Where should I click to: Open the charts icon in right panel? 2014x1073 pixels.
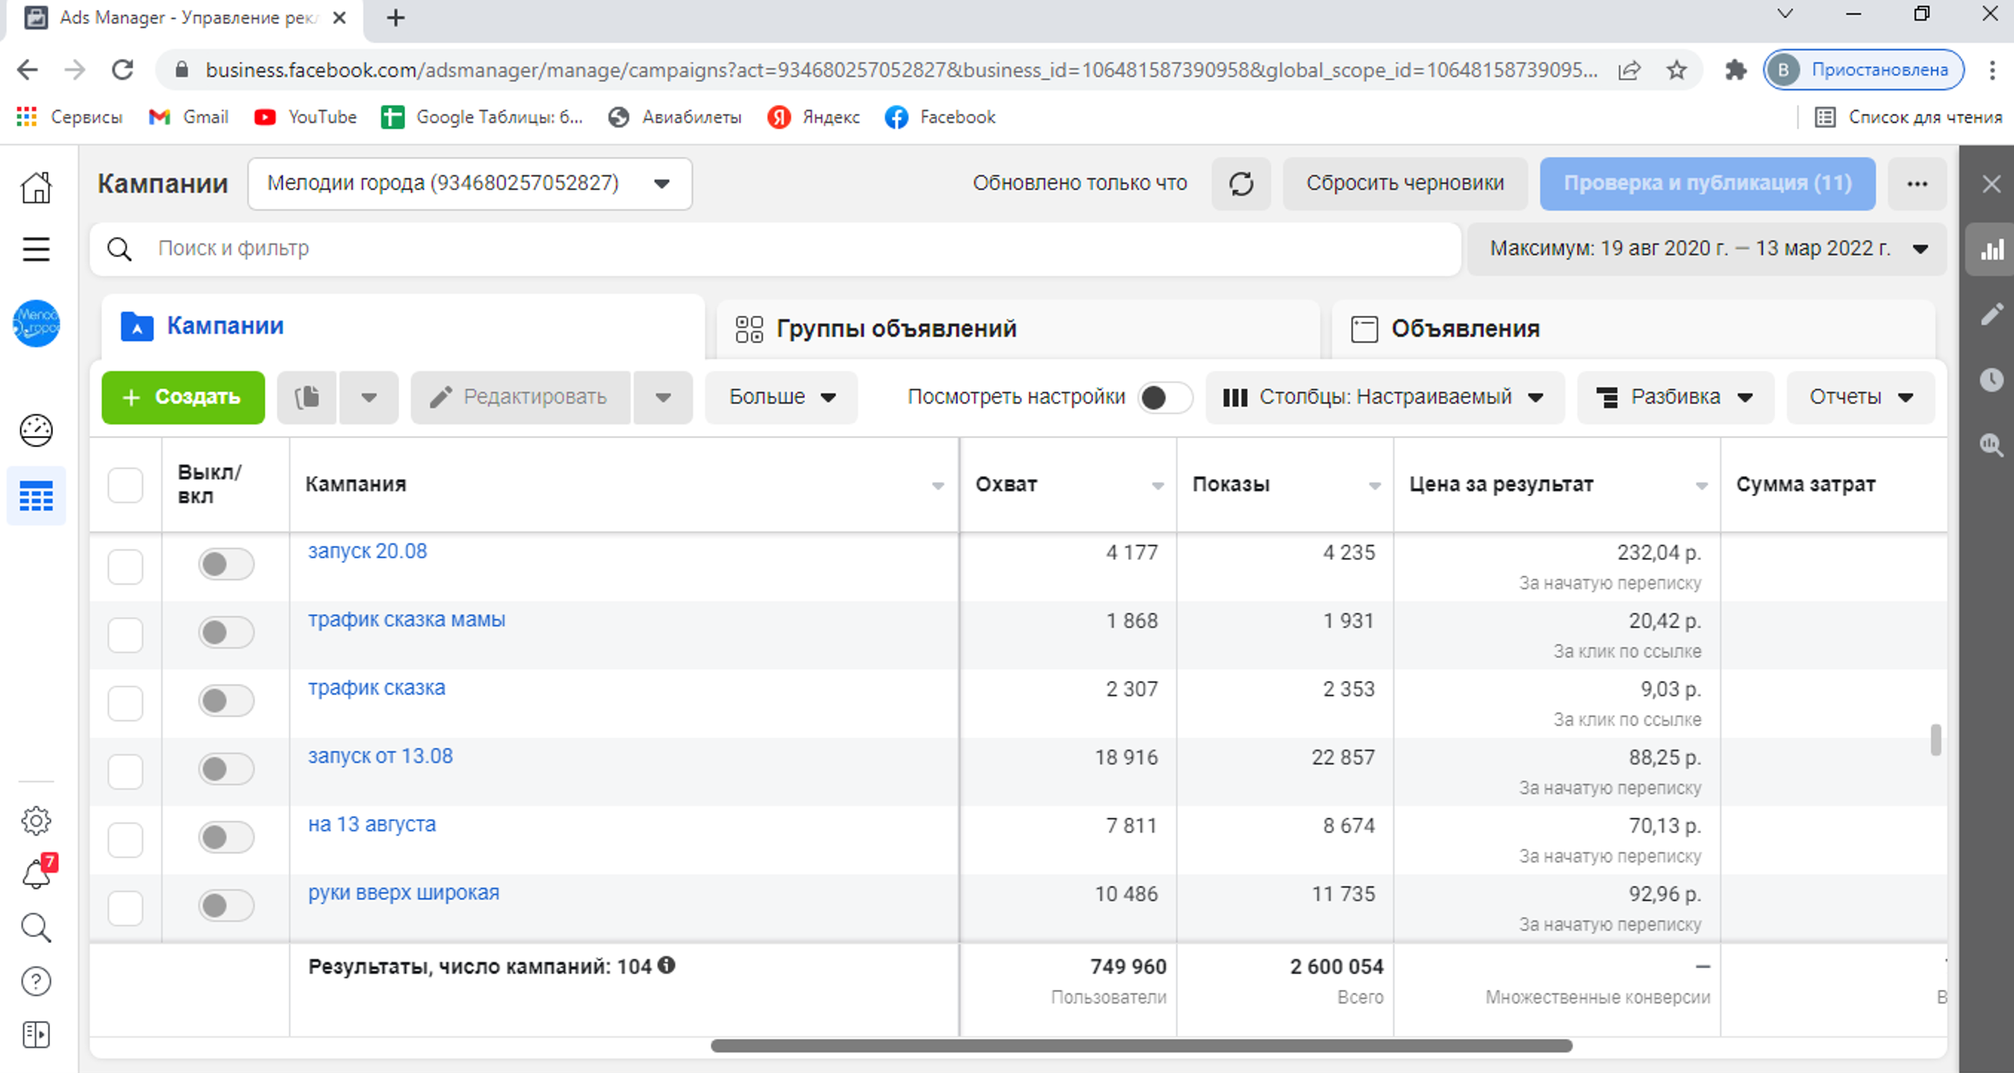[1991, 250]
